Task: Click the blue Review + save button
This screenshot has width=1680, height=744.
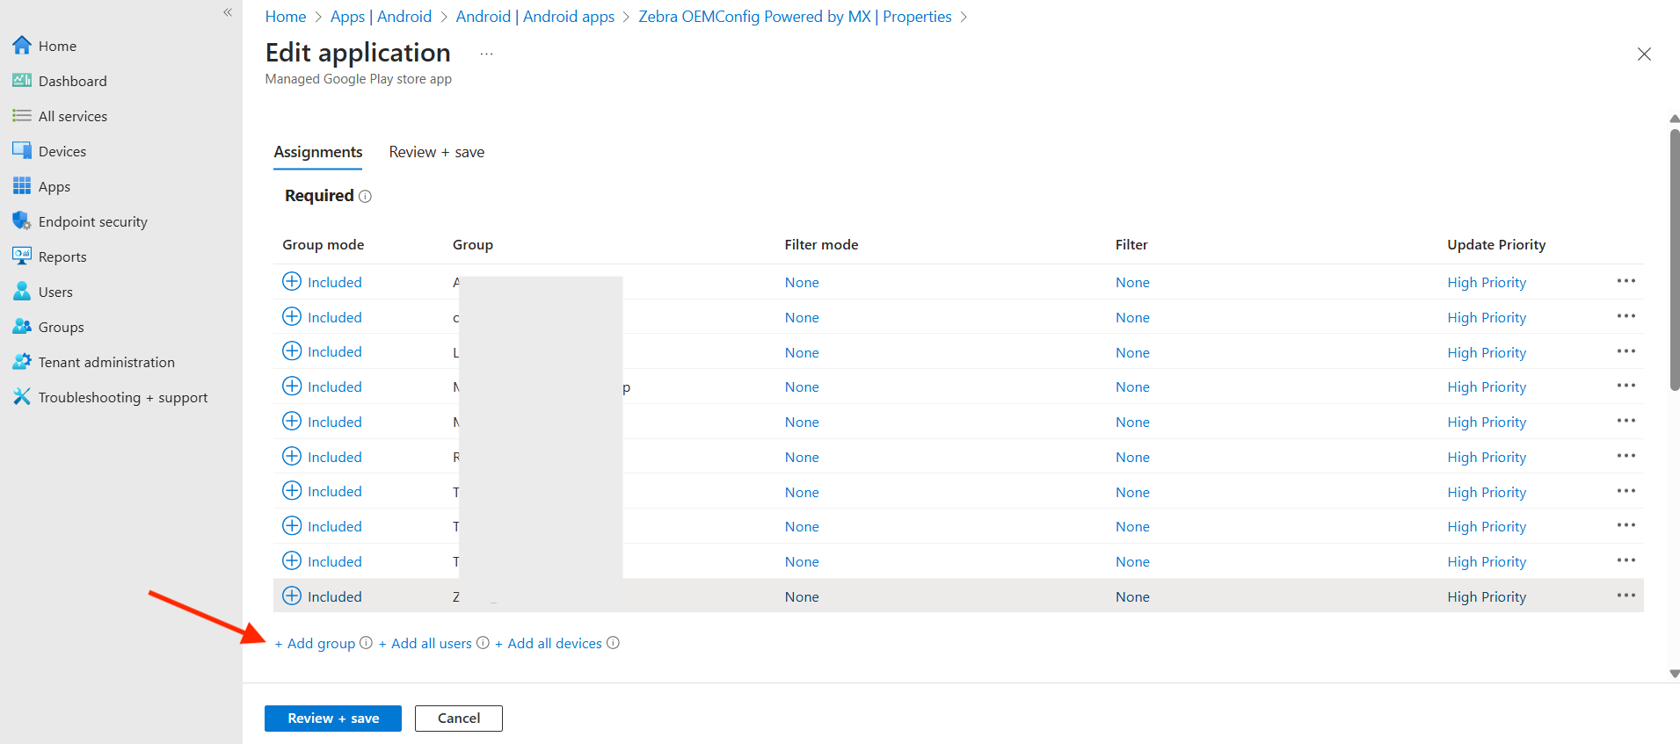Action: pyautogui.click(x=332, y=719)
